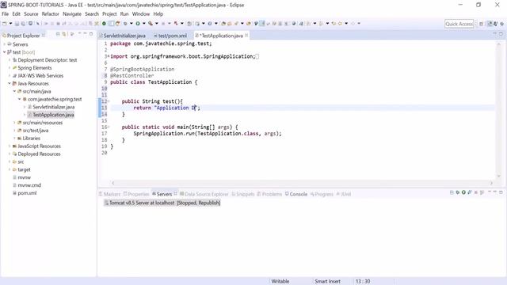Maximize the editor area
Screen dimensions: 507x285
coord(501,33)
